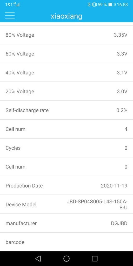Tap the Bluetooth status icon
Viewport: 133px width, 266px height.
[x=89, y=5]
